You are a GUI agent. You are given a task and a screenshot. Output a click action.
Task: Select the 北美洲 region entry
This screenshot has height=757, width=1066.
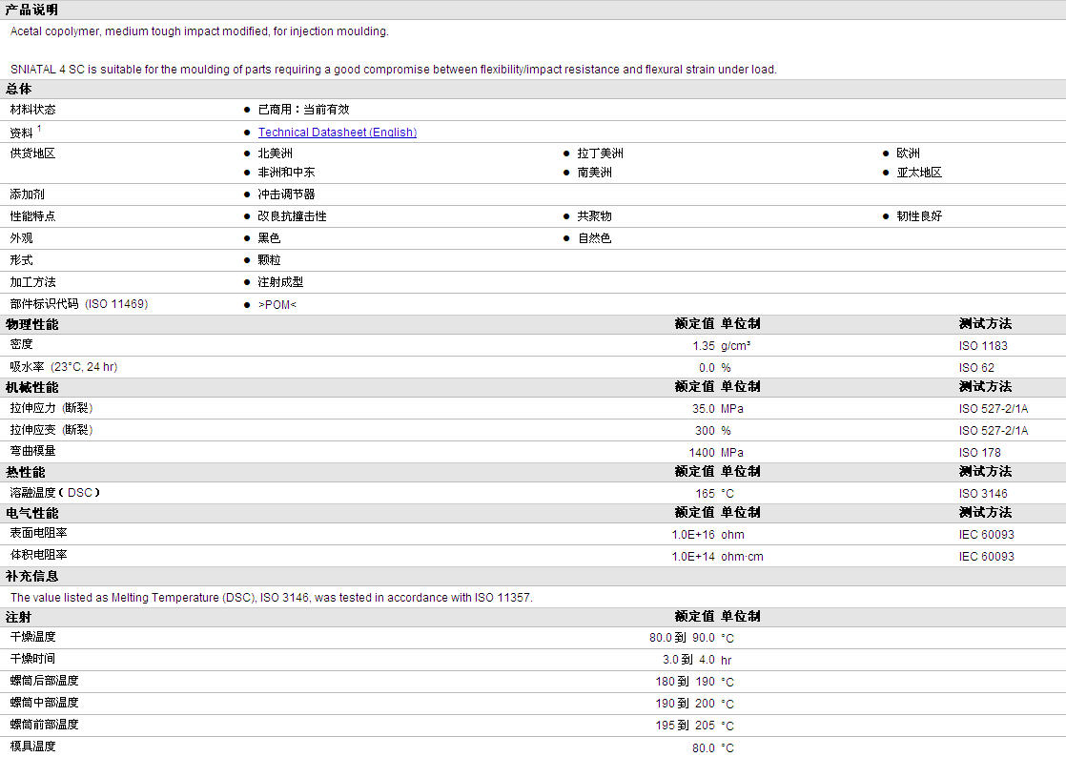276,153
